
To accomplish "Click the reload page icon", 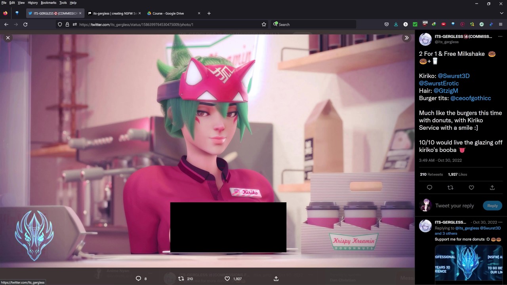I will point(25,25).
